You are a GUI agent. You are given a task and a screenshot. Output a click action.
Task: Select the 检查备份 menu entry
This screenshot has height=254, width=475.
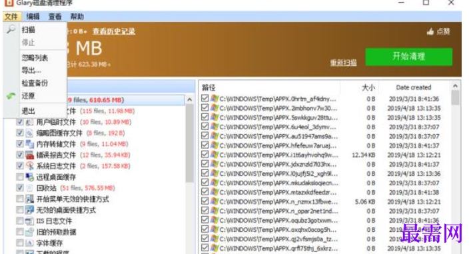35,83
